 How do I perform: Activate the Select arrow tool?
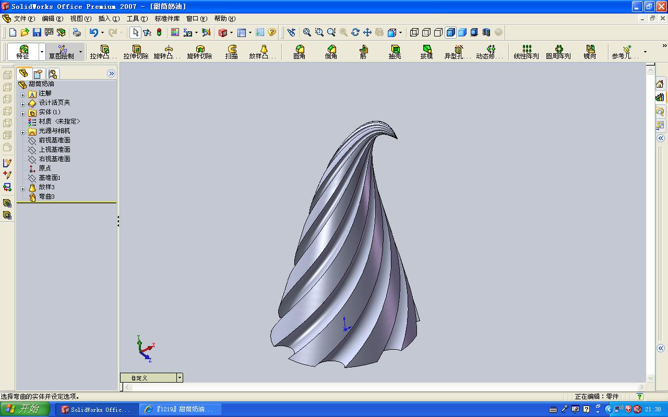point(135,32)
